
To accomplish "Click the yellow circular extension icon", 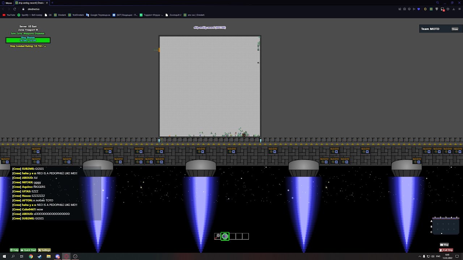I will pyautogui.click(x=425, y=9).
